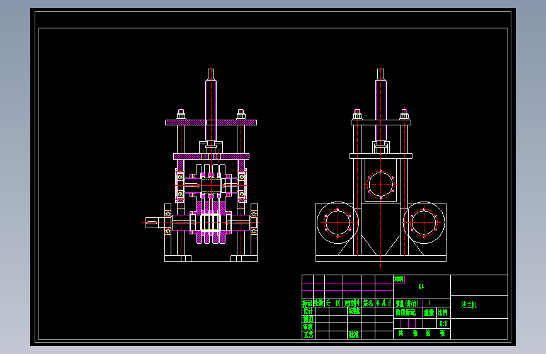Click the 签名 column header
The height and width of the screenshot is (354, 546).
pyautogui.click(x=368, y=303)
